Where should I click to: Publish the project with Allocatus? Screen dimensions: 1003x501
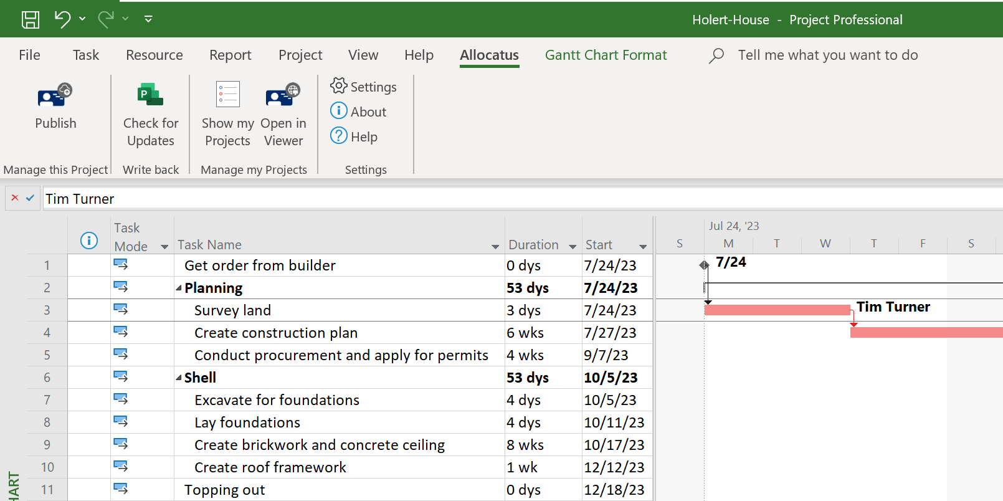[55, 106]
